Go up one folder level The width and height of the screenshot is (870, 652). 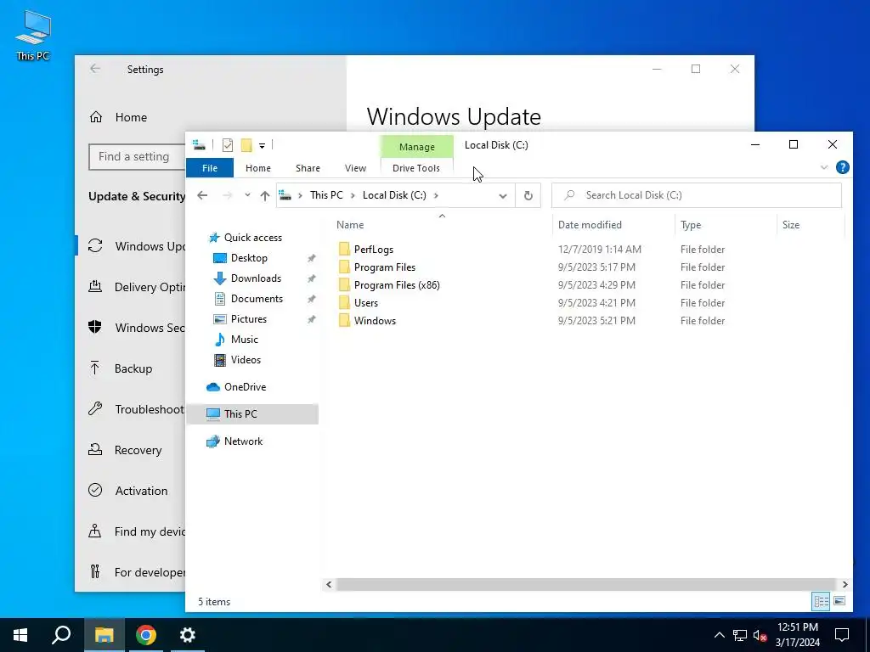(265, 195)
